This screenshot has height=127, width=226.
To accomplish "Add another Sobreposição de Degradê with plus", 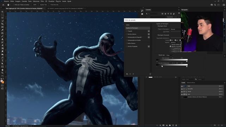I will pos(149,37).
